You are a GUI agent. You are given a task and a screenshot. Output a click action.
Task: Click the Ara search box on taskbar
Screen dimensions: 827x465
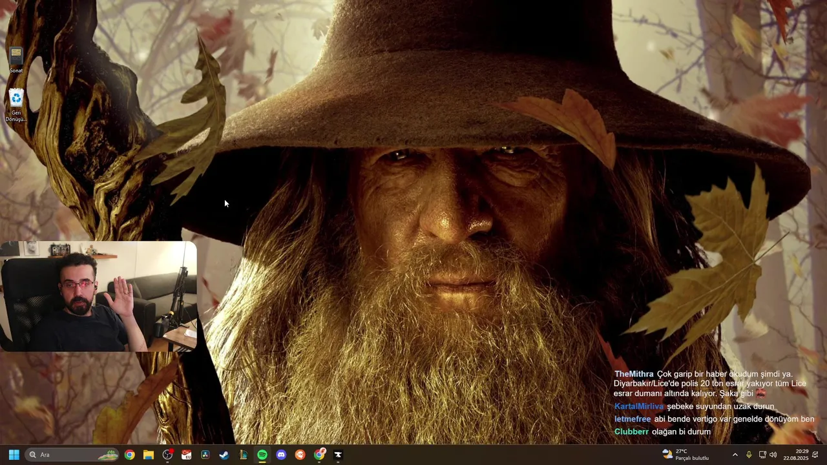[73, 455]
